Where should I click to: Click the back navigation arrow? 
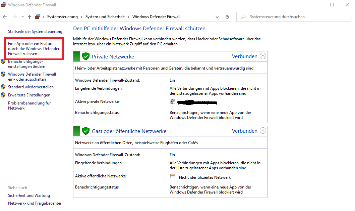point(5,17)
